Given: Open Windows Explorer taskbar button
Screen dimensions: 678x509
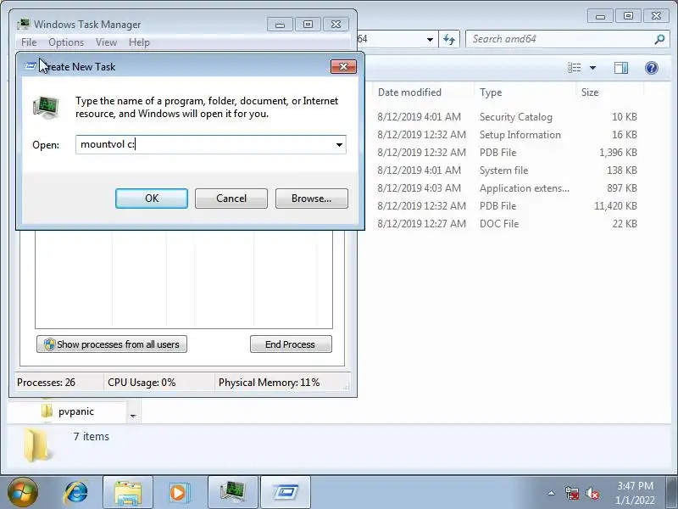Looking at the screenshot, I should [x=128, y=493].
